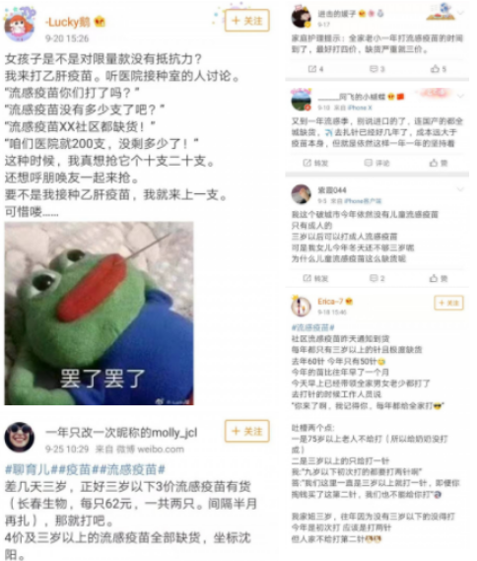Like the top-right post showing 5 likes

tap(439, 69)
